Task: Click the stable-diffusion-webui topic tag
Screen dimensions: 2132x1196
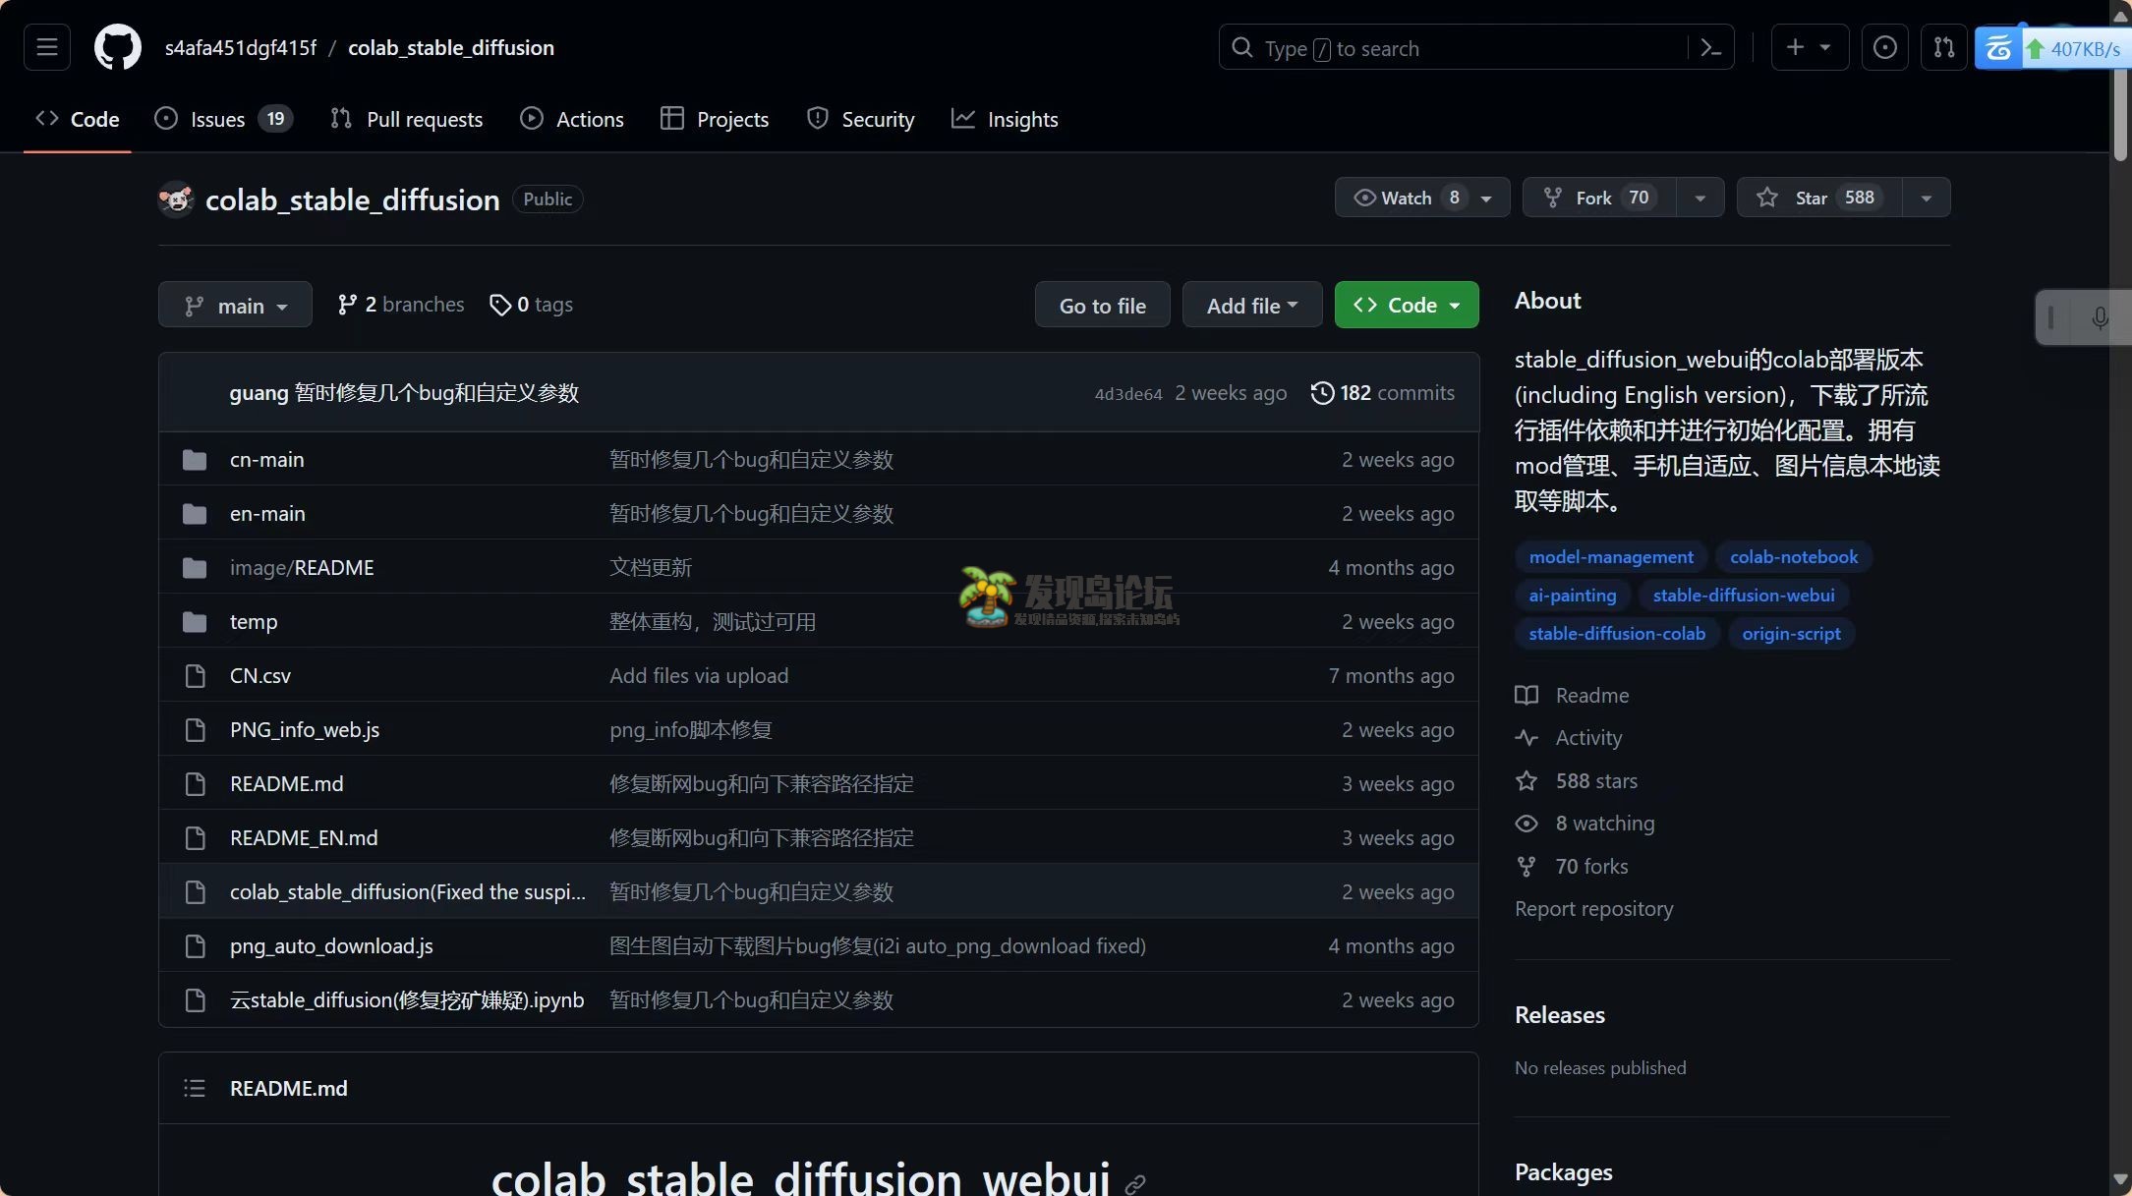Action: [1744, 596]
